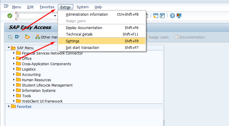
Task: Expand the Student Lifecycle Management node
Action: [14, 85]
